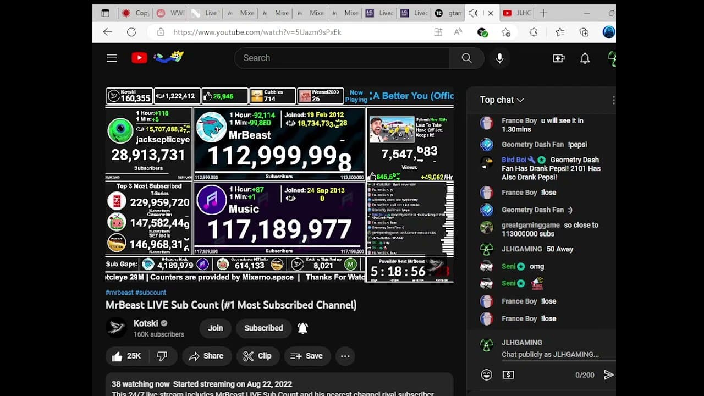This screenshot has height=396, width=704.
Task: Open the Edge profile avatar
Action: 608,32
